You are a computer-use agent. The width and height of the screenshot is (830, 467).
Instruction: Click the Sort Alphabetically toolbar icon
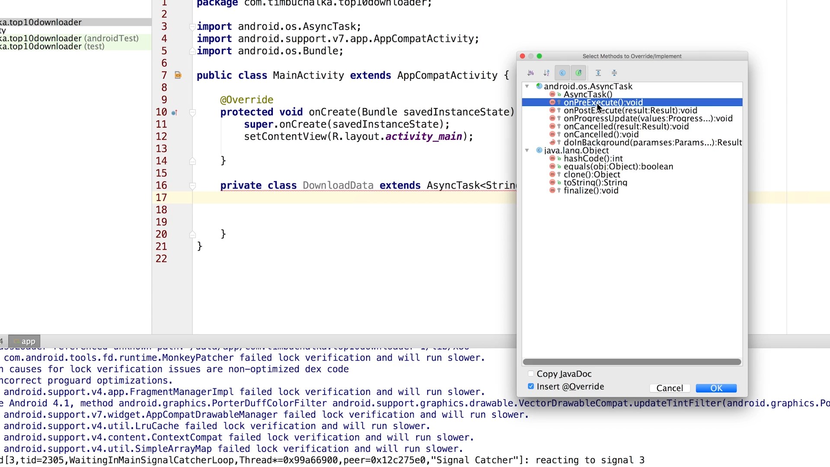(546, 73)
